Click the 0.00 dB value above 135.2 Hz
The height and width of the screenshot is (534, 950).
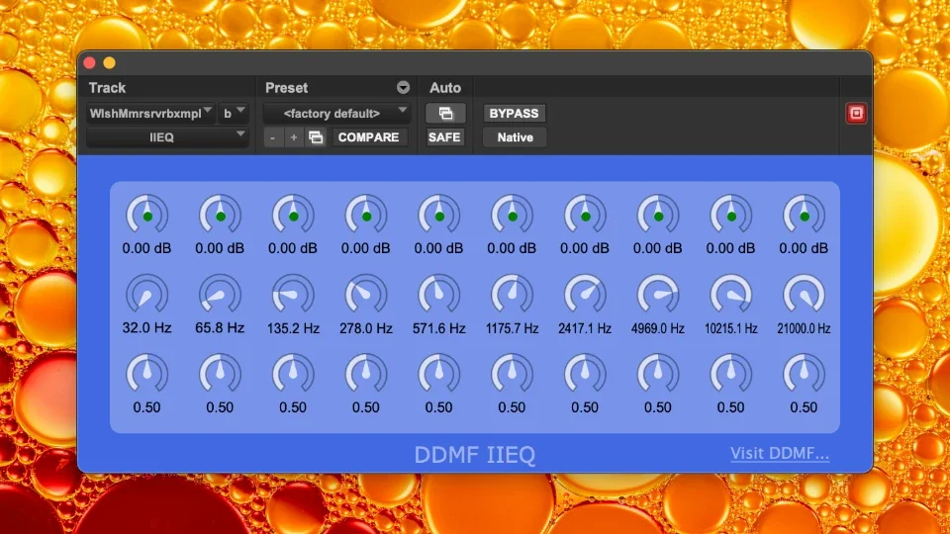click(293, 248)
